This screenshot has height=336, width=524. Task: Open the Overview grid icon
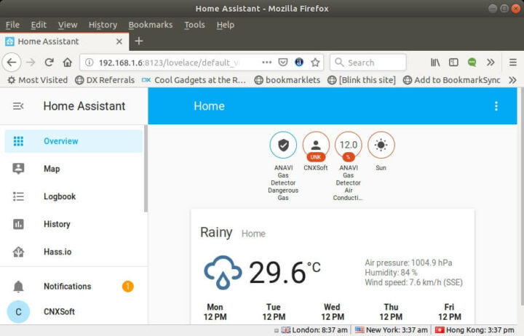click(x=18, y=141)
